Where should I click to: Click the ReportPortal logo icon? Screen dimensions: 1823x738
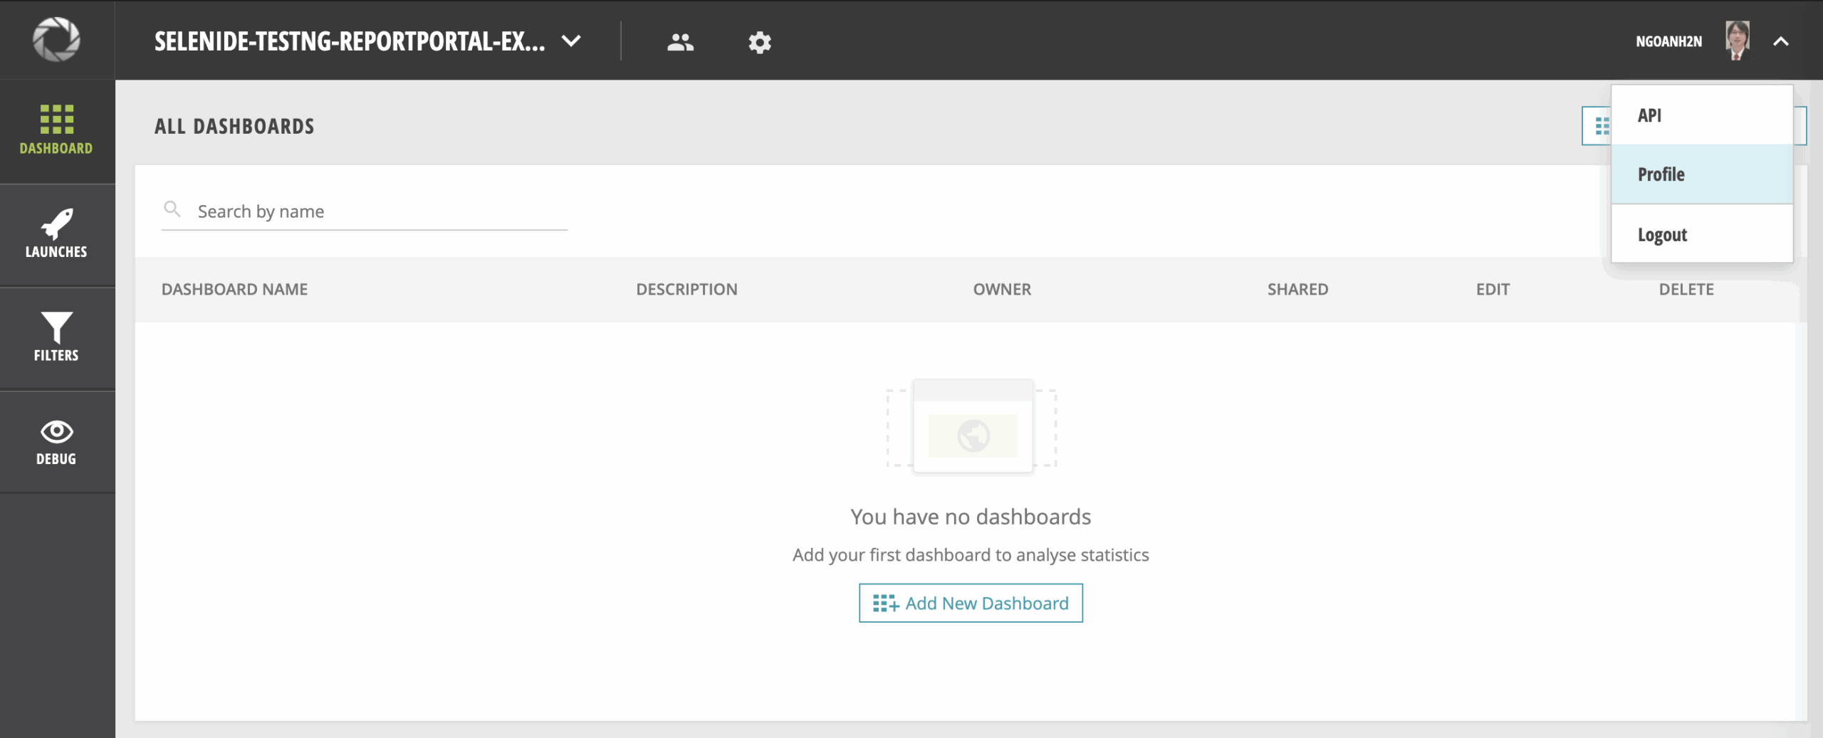pos(56,39)
